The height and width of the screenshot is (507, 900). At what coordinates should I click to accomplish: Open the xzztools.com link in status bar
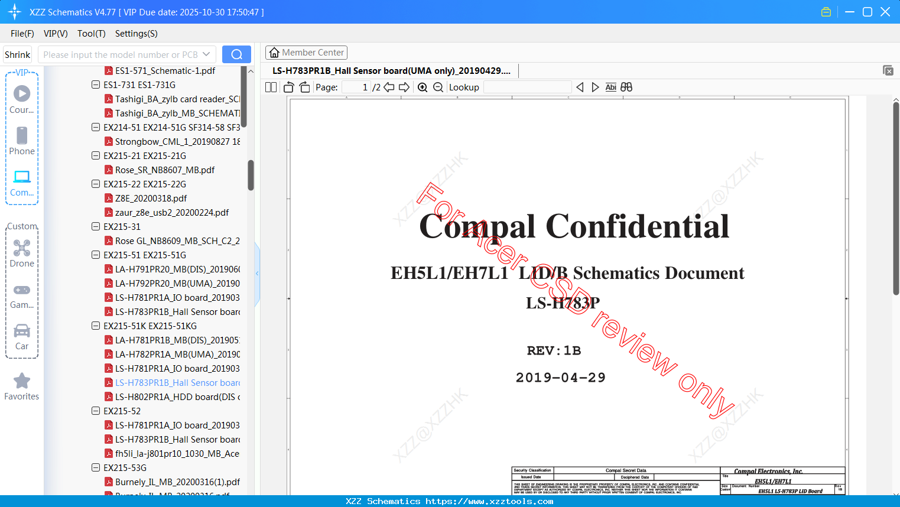(x=489, y=501)
